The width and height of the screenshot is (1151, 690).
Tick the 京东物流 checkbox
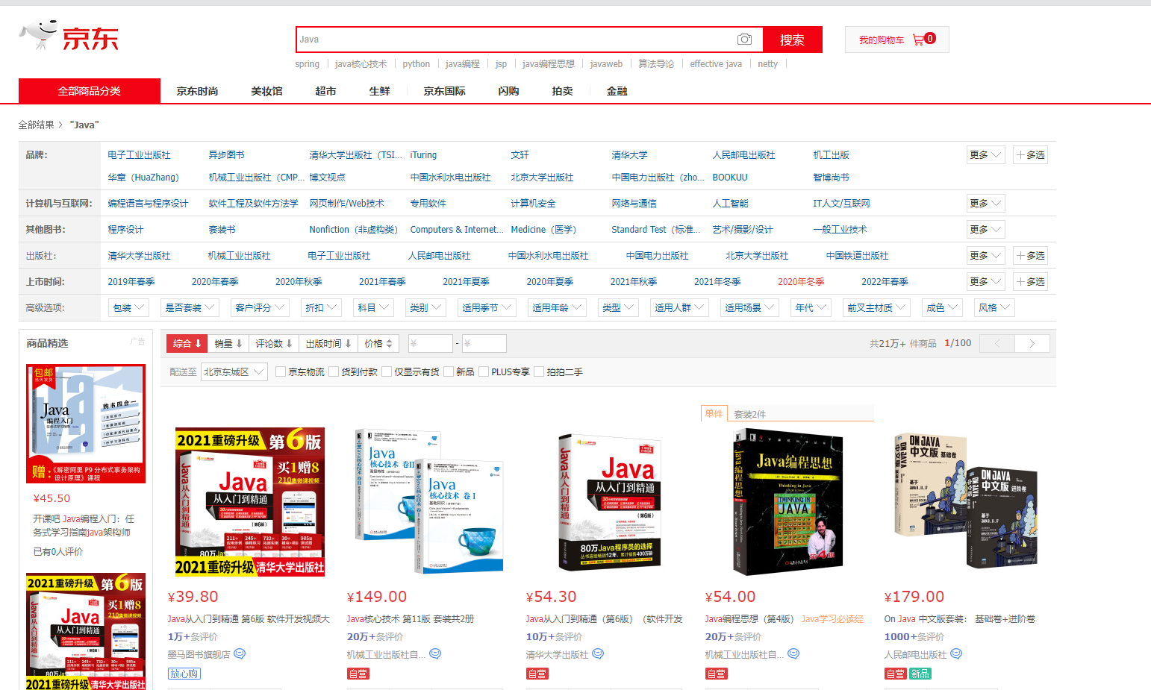click(281, 371)
